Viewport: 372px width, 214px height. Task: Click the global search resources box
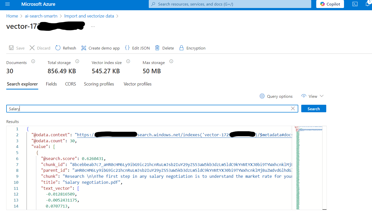pyautogui.click(x=230, y=4)
